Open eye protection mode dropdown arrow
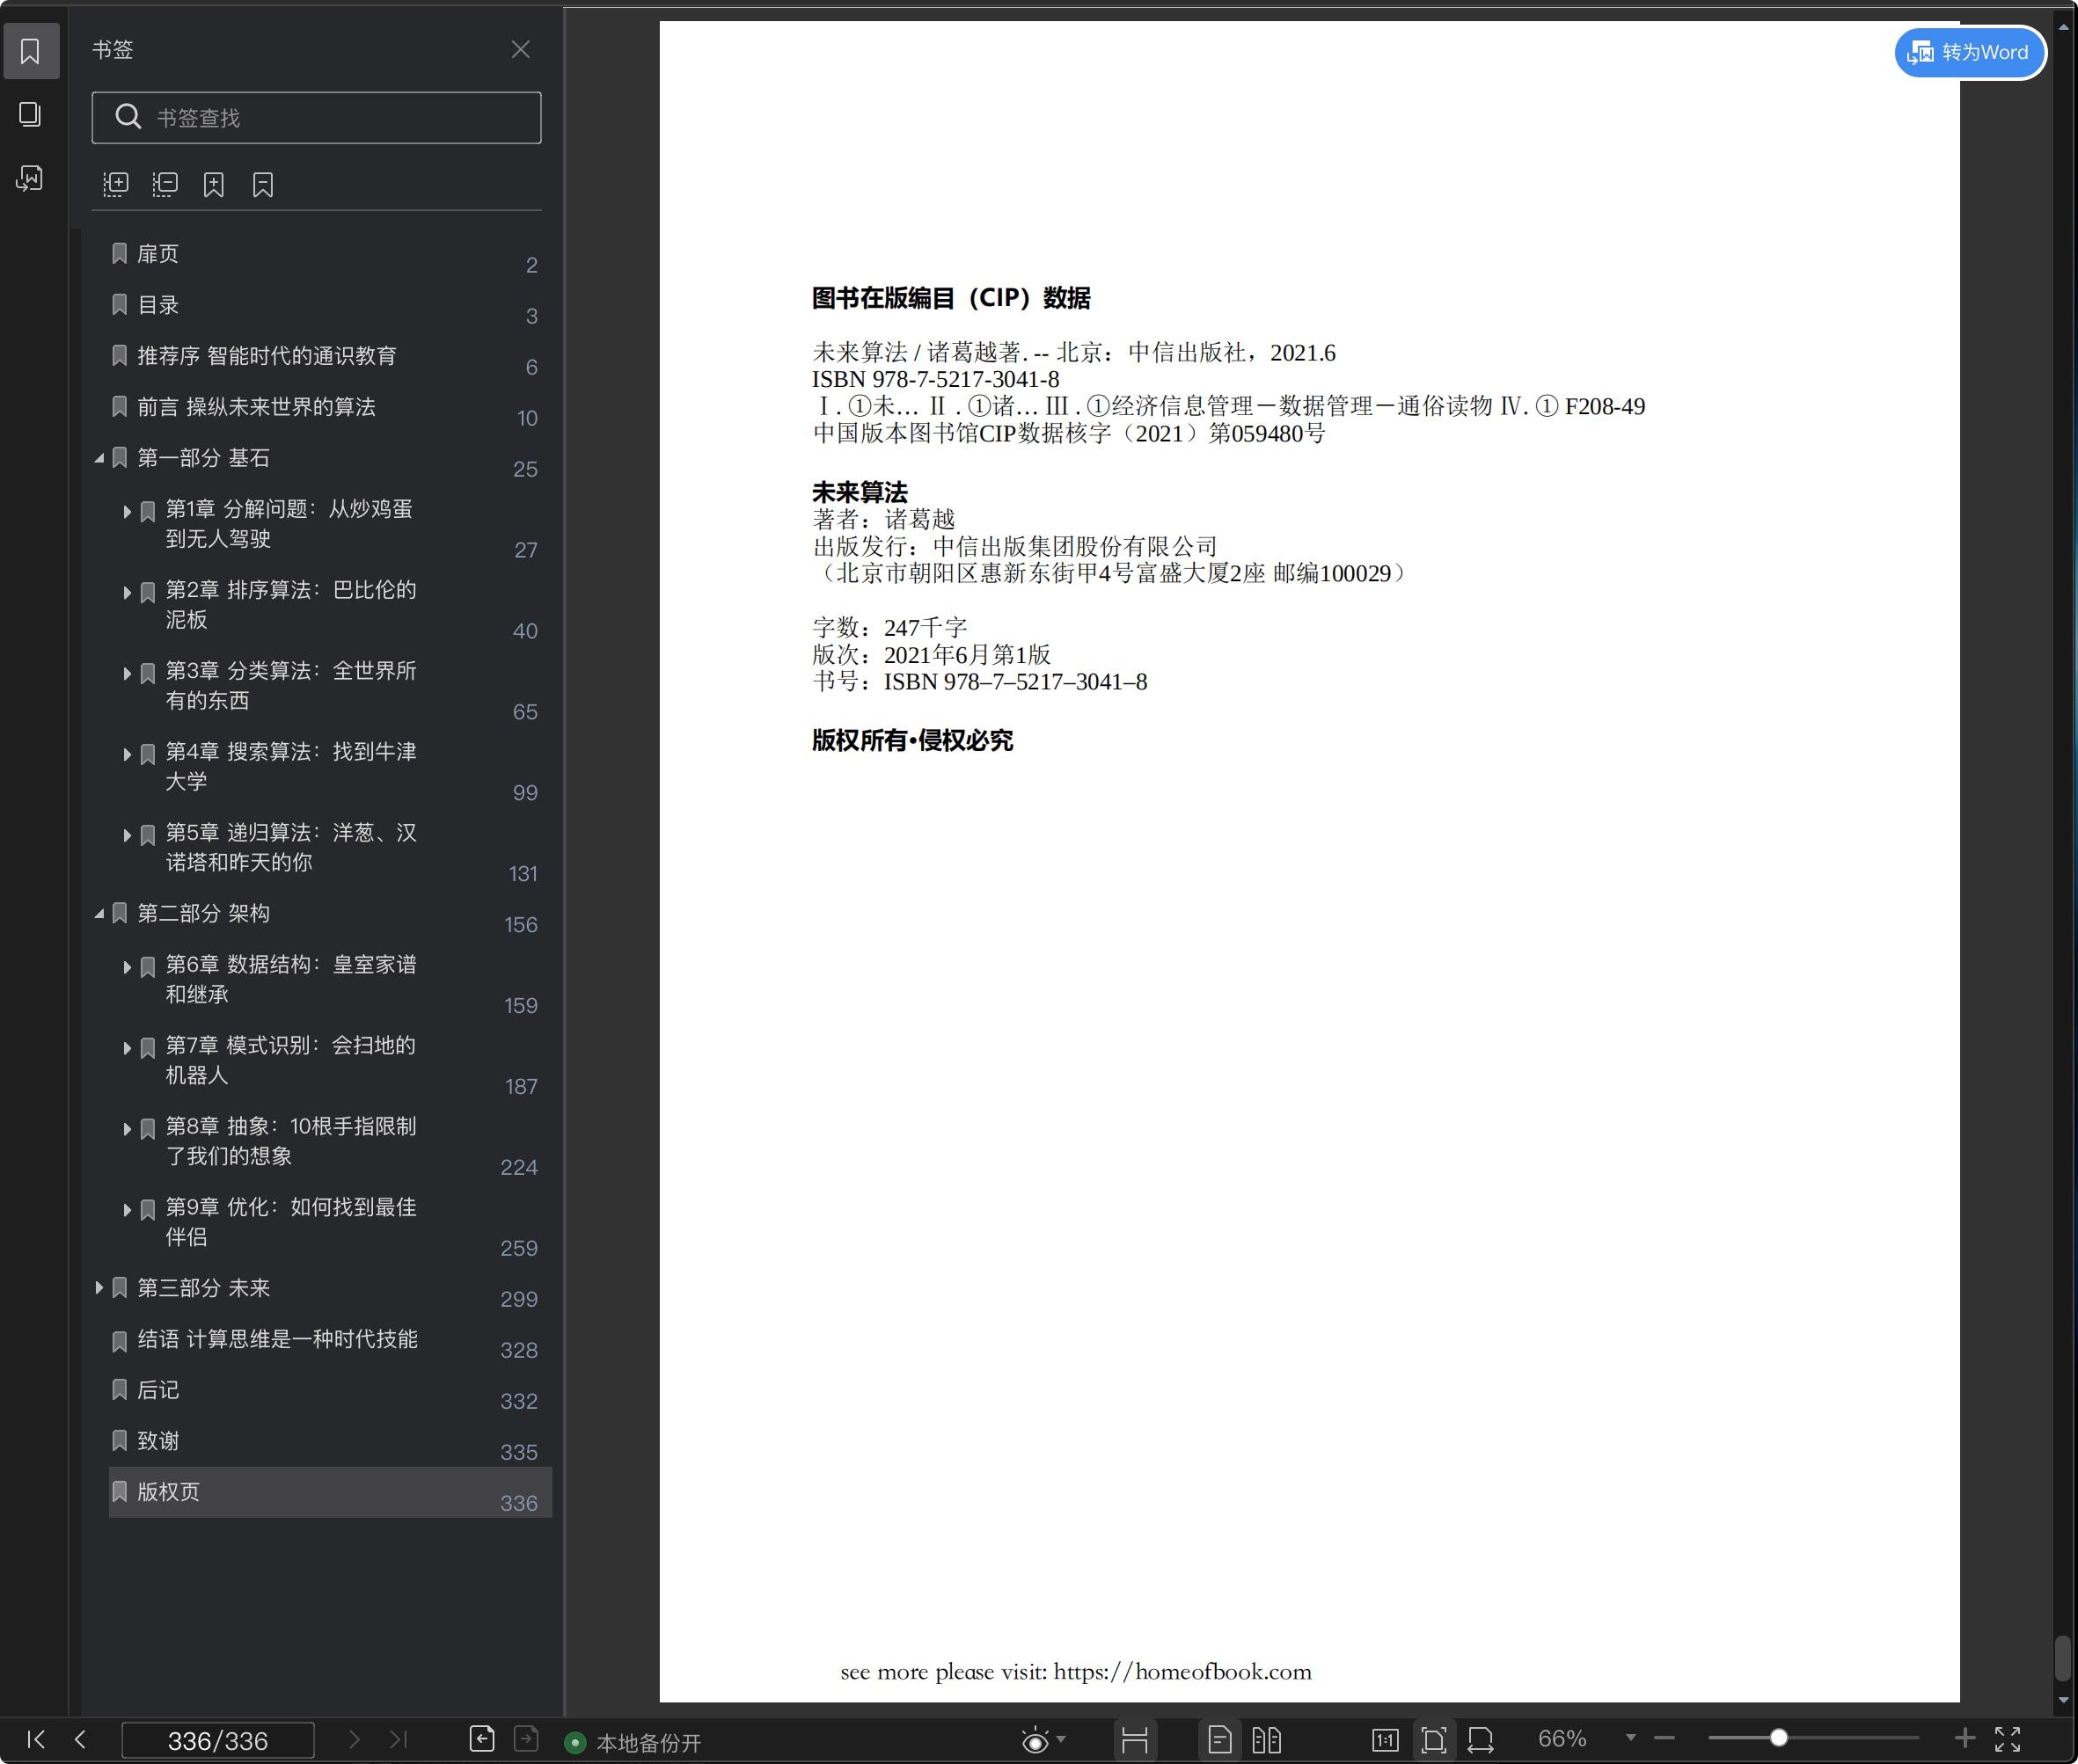Screen dimensions: 2078x1764 click(x=1062, y=1739)
